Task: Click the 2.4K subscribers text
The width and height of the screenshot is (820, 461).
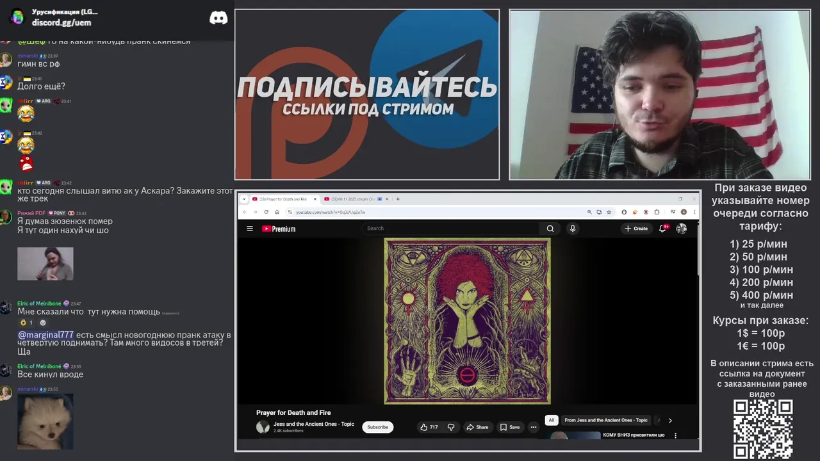Action: click(288, 431)
